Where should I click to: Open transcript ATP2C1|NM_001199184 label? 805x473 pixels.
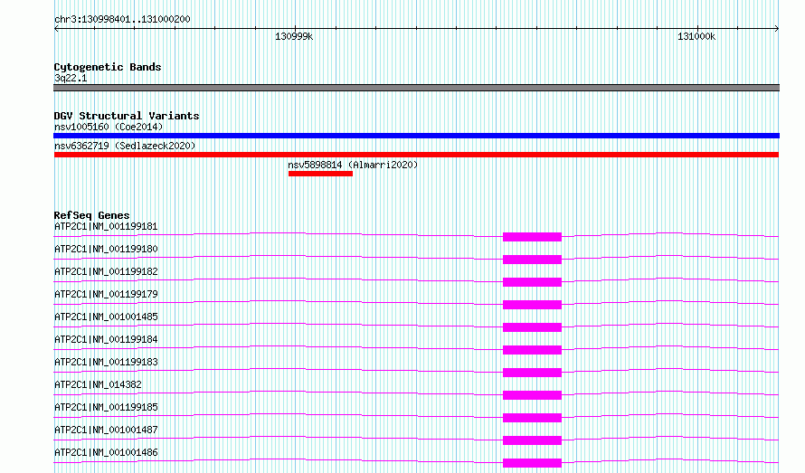tap(106, 339)
